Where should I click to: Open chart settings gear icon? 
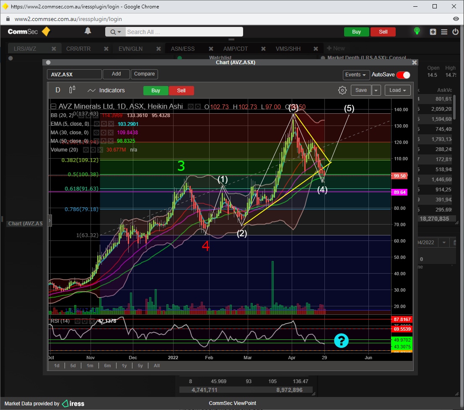click(x=342, y=90)
